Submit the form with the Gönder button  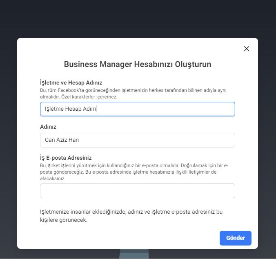coord(235,238)
